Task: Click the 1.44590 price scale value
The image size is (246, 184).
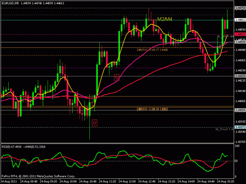Action: click(x=240, y=29)
